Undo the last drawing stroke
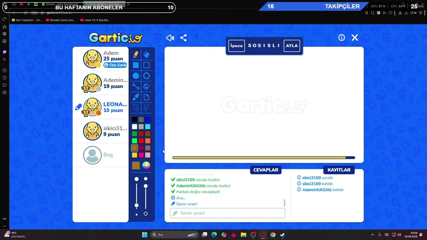 136,108
